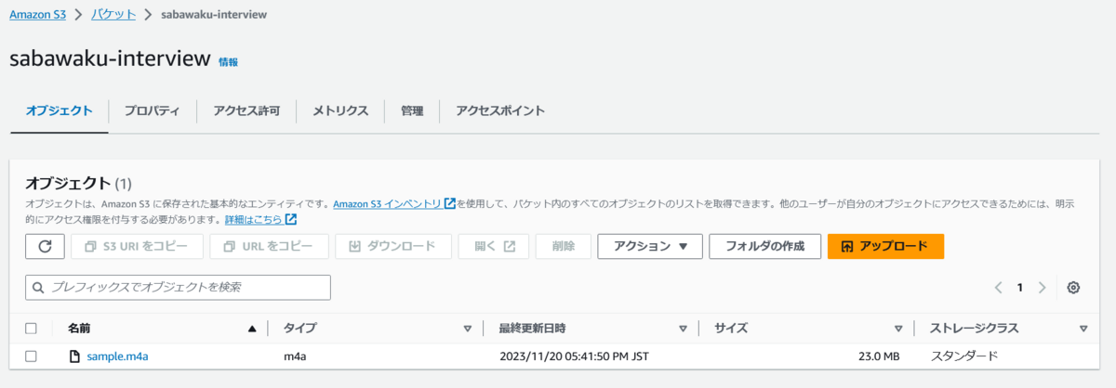Open the 詳細はこちら link

[260, 220]
